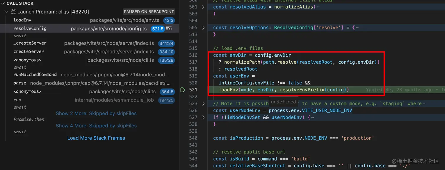The height and width of the screenshot is (170, 445).
Task: Collapse the Launch Program: cli.js session
Action: (6, 12)
